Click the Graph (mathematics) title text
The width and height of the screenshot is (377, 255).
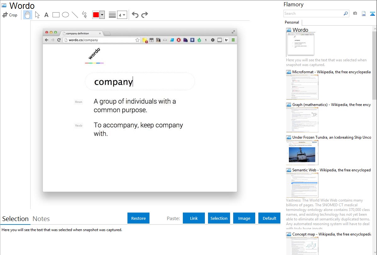[x=331, y=105]
